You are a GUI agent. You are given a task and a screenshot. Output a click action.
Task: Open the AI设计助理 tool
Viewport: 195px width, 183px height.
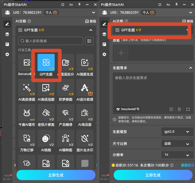click(x=85, y=88)
